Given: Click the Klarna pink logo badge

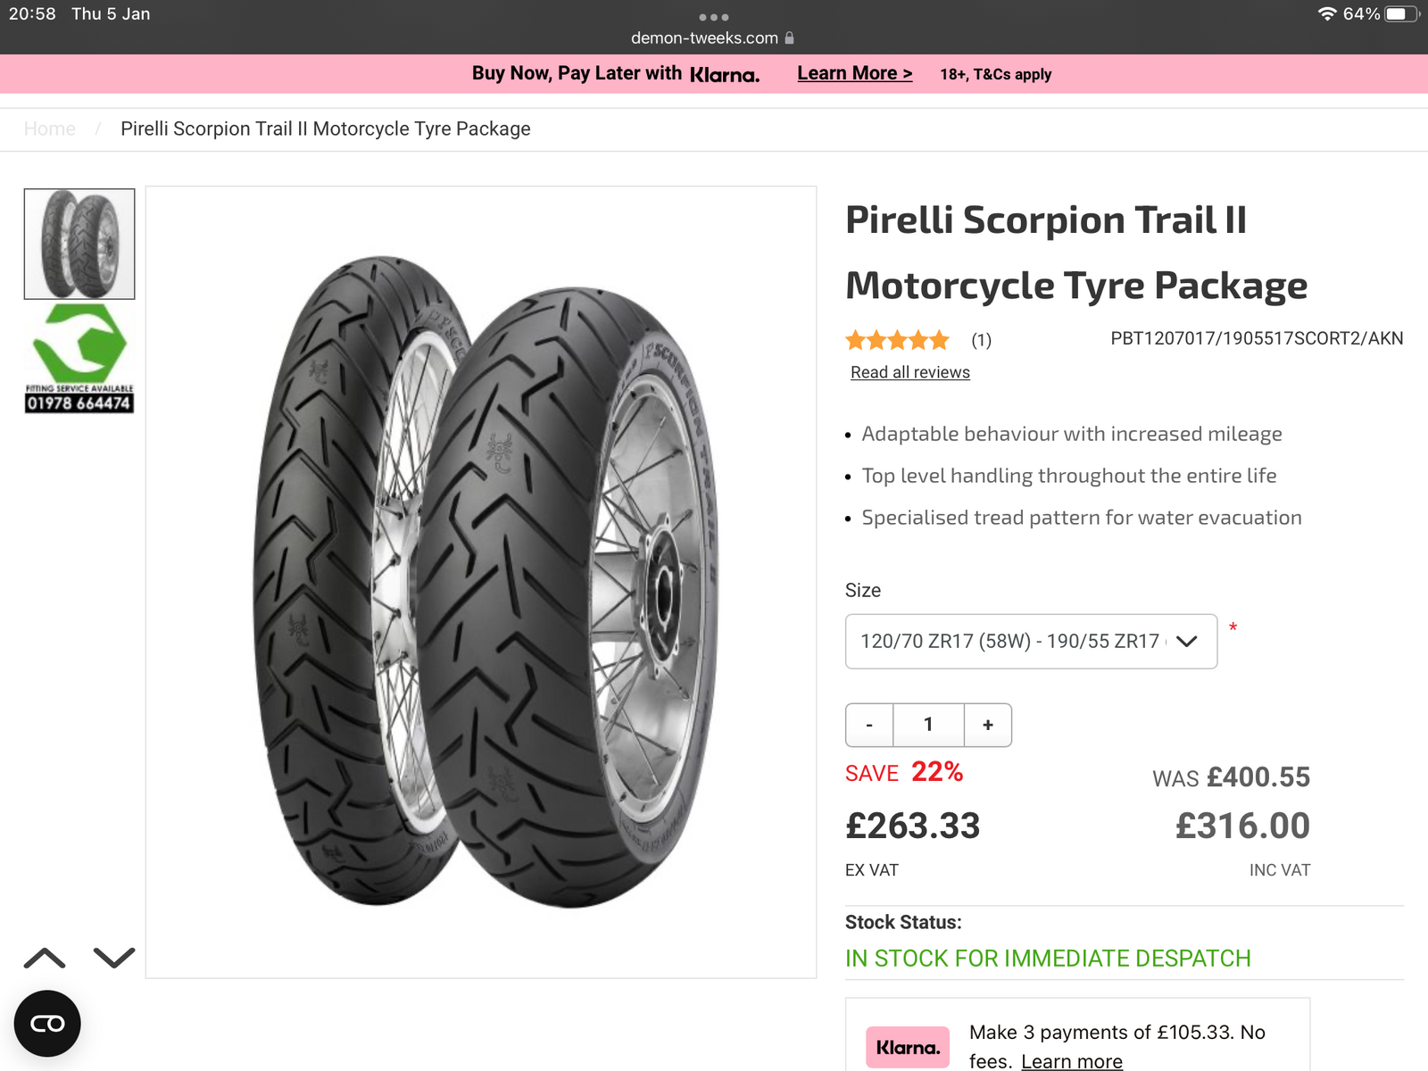Looking at the screenshot, I should 907,1047.
